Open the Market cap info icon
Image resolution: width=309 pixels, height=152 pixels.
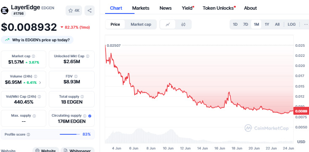[x=34, y=56]
